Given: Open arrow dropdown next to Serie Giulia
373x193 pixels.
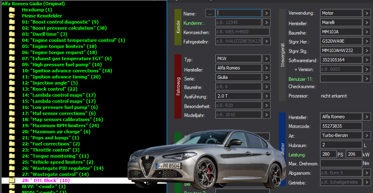Looking at the screenshot, I should tap(267, 77).
